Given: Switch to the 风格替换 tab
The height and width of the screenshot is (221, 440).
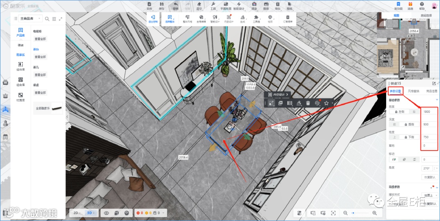Looking at the screenshot, I should (414, 91).
